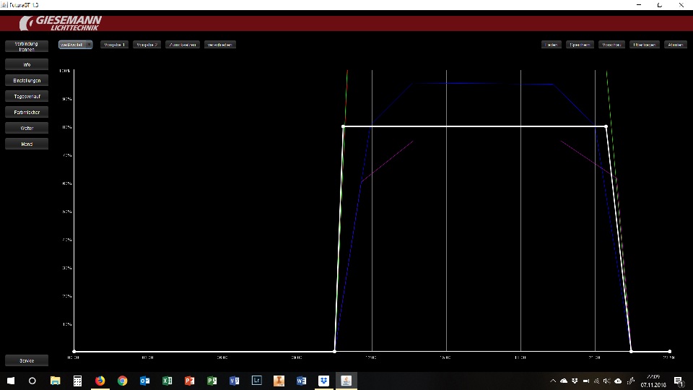The width and height of the screenshot is (693, 390).
Task: Click Verbindung trennen to disconnect
Action: click(27, 47)
